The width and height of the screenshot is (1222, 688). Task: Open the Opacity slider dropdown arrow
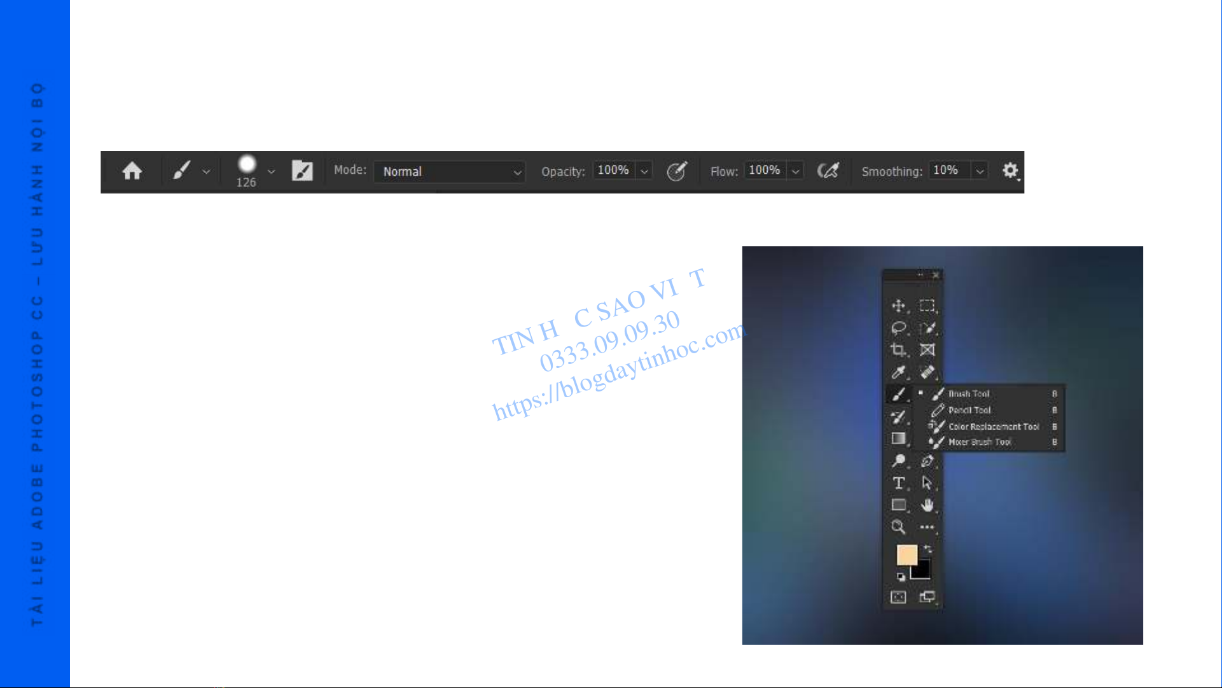[x=644, y=171]
